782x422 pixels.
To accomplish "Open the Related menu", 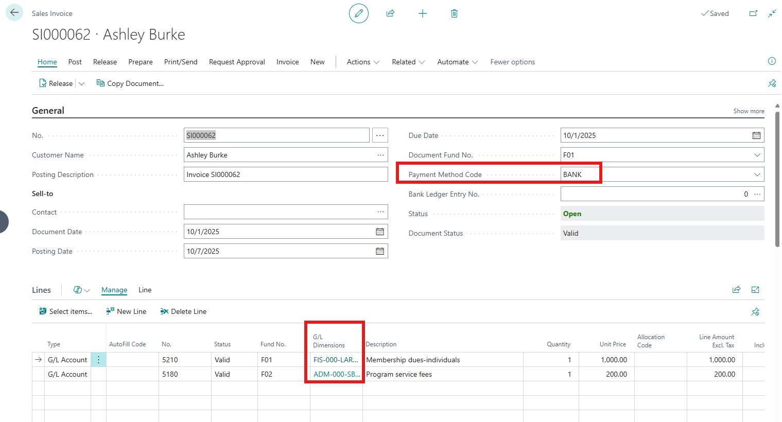I will coord(408,62).
